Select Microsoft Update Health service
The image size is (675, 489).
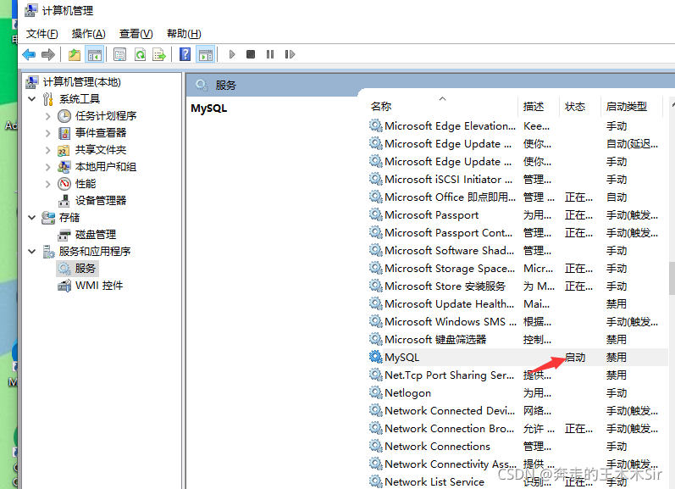(x=517, y=303)
